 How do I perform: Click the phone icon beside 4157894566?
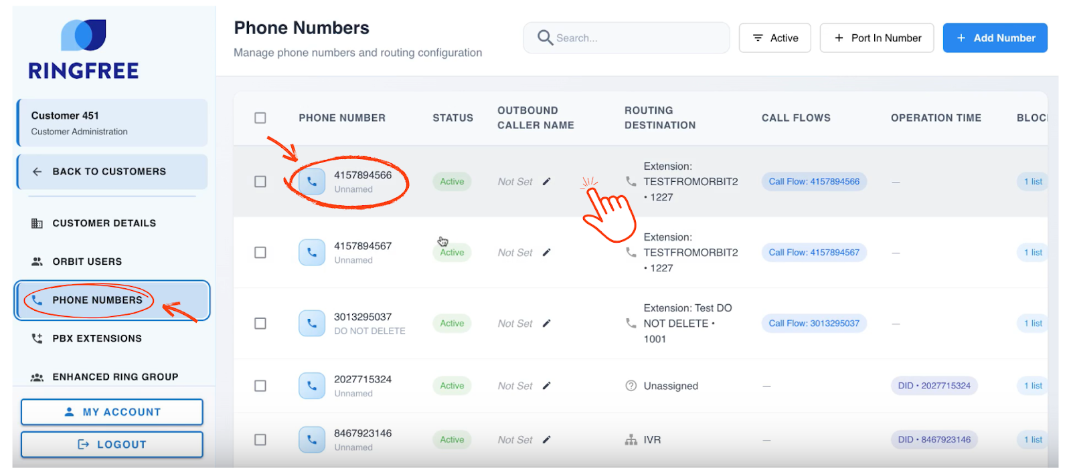click(x=311, y=182)
